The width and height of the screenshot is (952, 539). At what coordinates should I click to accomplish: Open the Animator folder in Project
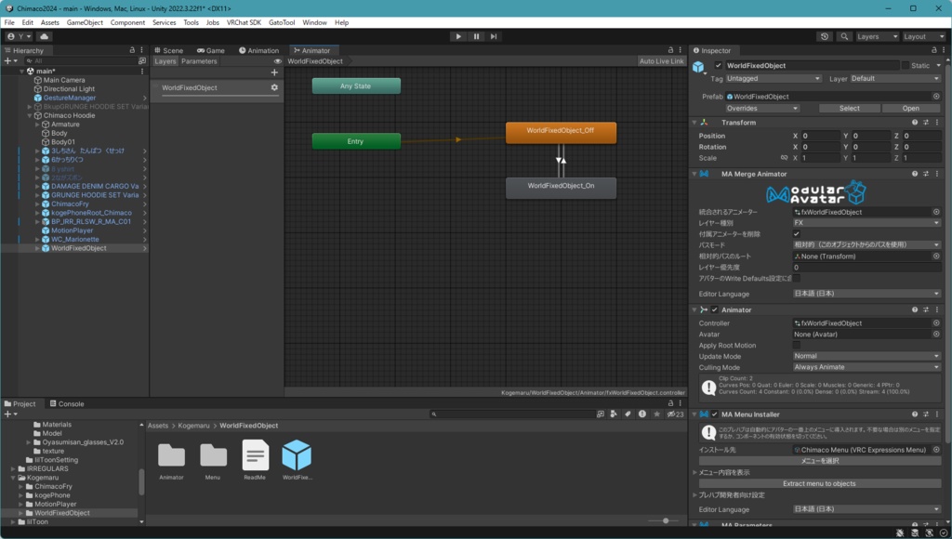coord(171,455)
